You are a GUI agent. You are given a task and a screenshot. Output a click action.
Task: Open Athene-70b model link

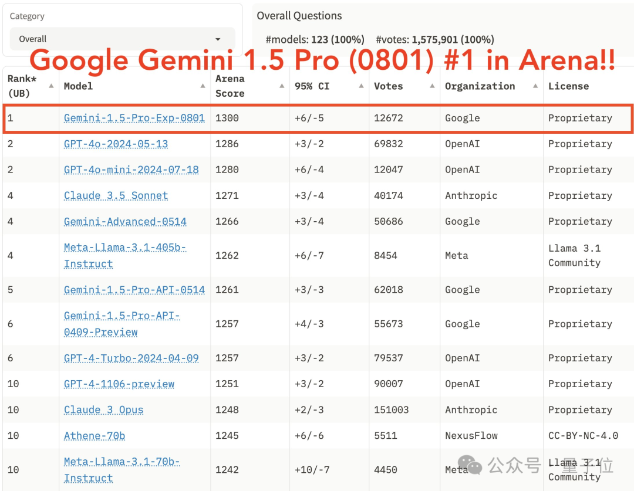(94, 436)
